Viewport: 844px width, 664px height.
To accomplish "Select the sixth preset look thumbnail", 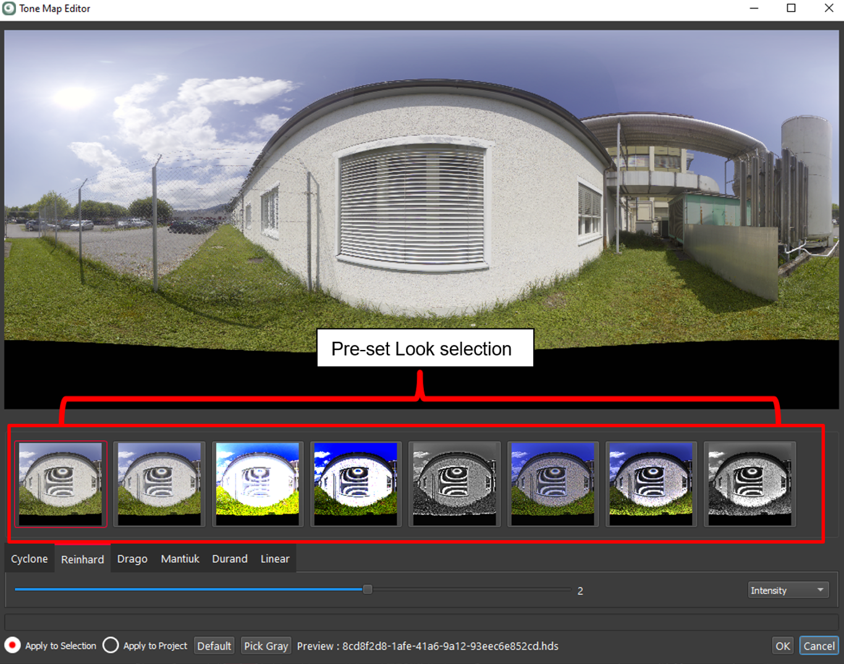I will coord(552,484).
